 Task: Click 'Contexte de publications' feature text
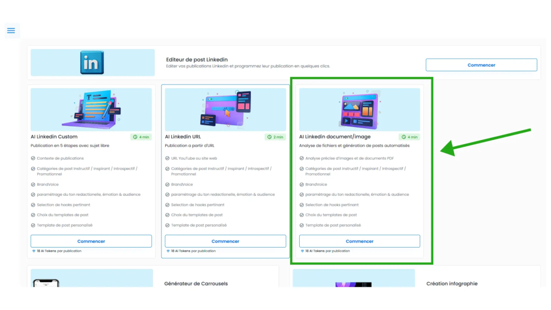(x=60, y=159)
